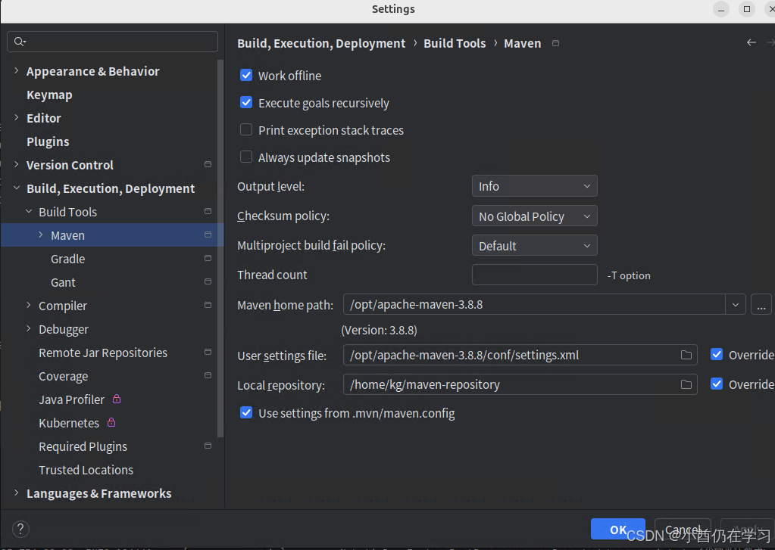This screenshot has height=550, width=775.
Task: Enable Print exception stack traces
Action: pos(246,129)
